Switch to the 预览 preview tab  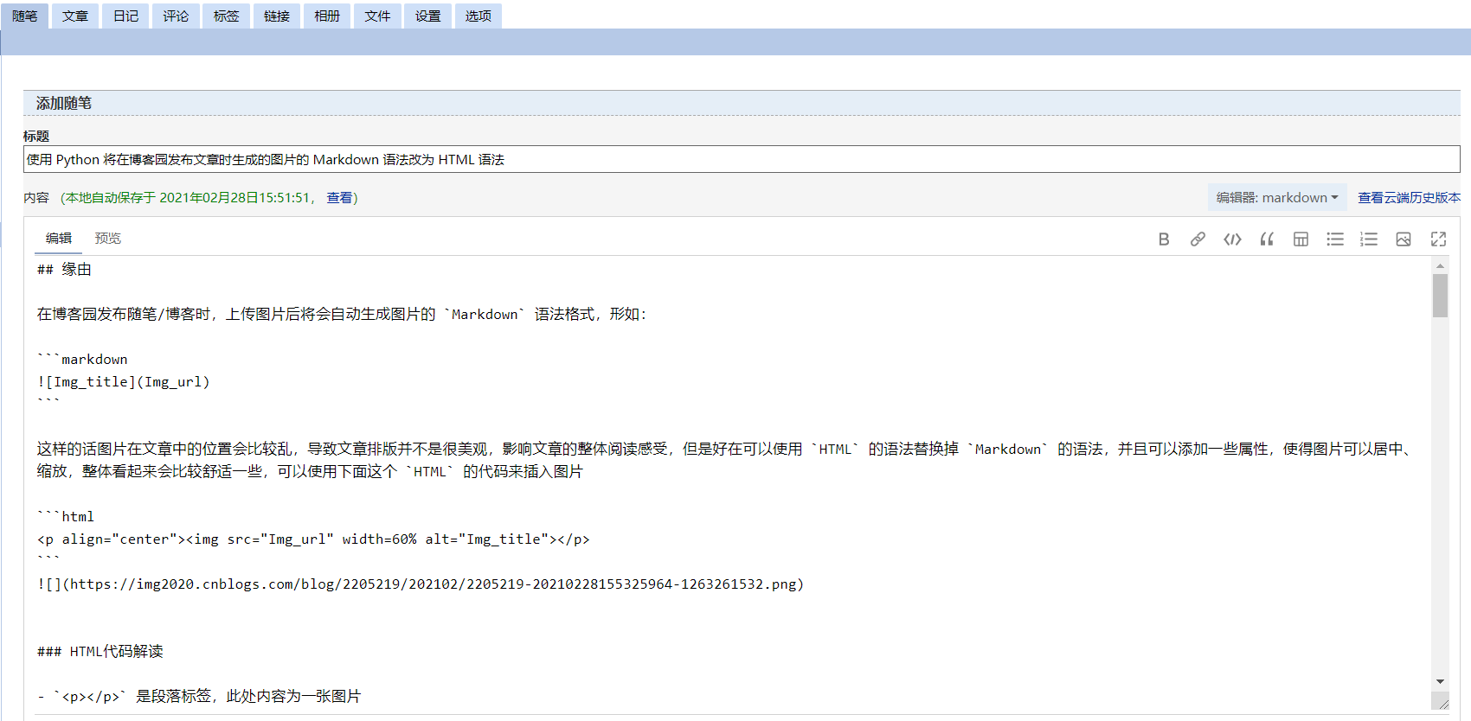108,239
